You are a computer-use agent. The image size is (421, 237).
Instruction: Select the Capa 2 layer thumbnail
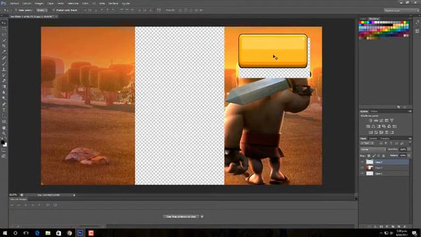(x=370, y=168)
